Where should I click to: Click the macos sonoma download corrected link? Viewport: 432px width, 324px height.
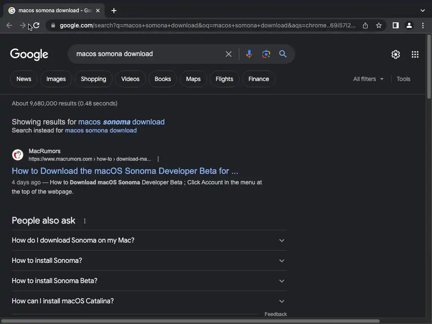[x=121, y=122]
